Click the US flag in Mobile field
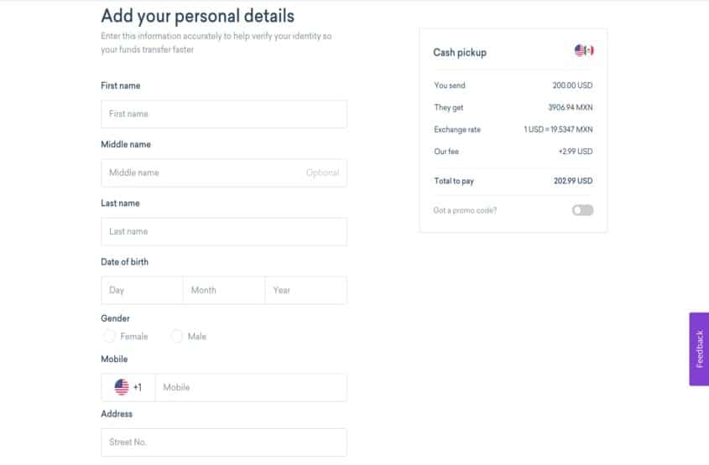Image resolution: width=709 pixels, height=465 pixels. [121, 387]
